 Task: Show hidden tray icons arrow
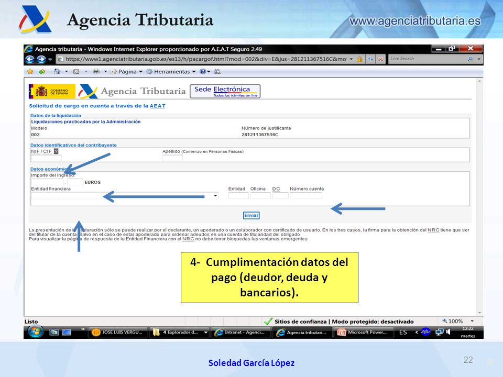[x=417, y=332]
